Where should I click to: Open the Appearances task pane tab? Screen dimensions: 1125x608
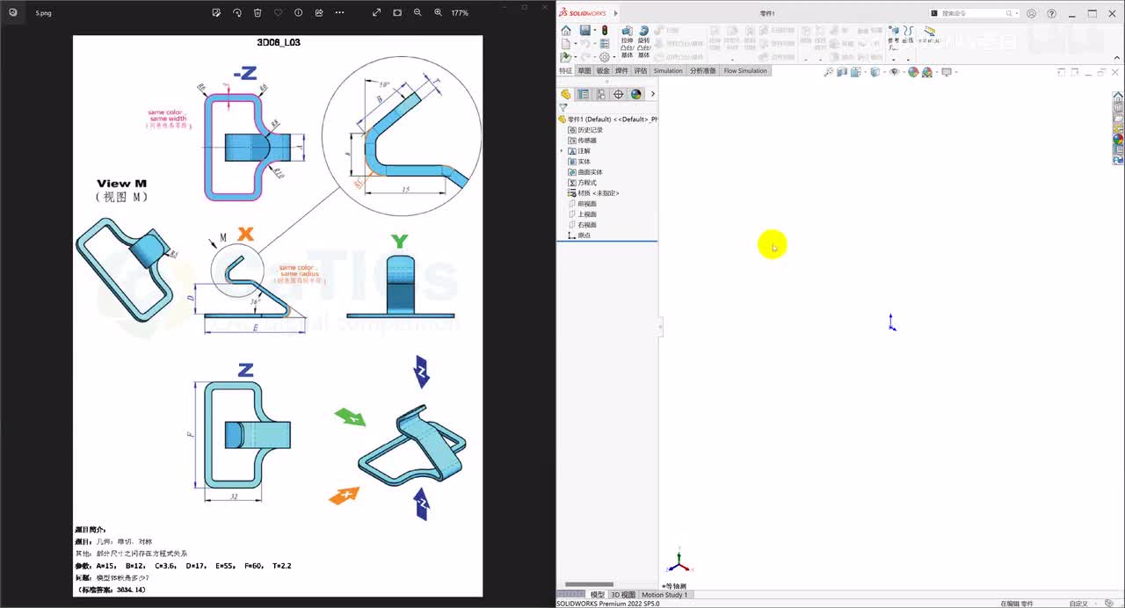[x=1118, y=139]
